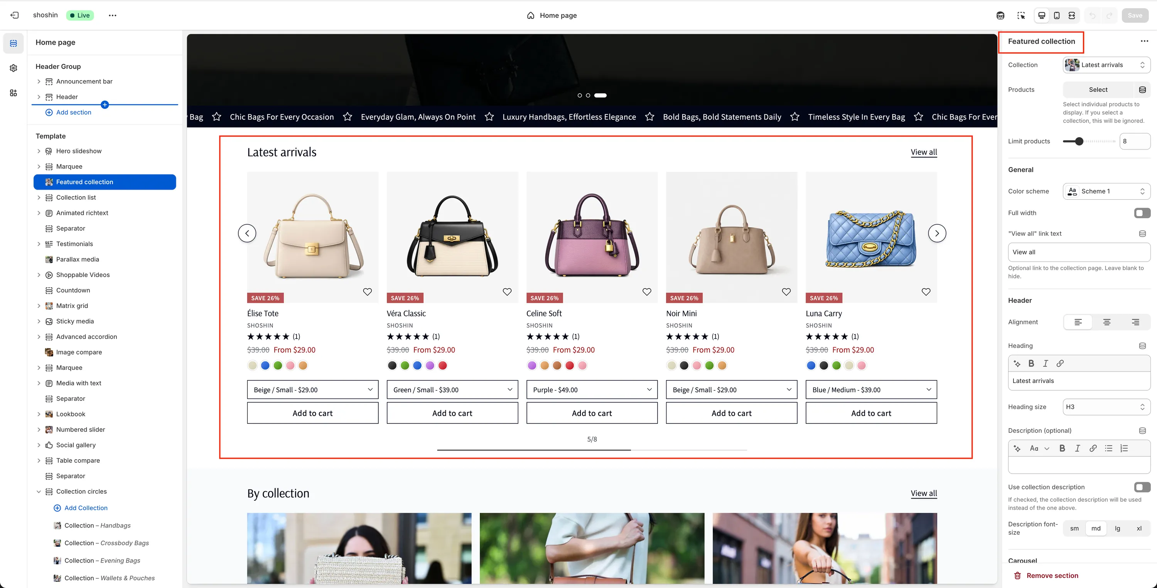The image size is (1157, 588).
Task: Click center header alignment icon
Action: (x=1107, y=322)
